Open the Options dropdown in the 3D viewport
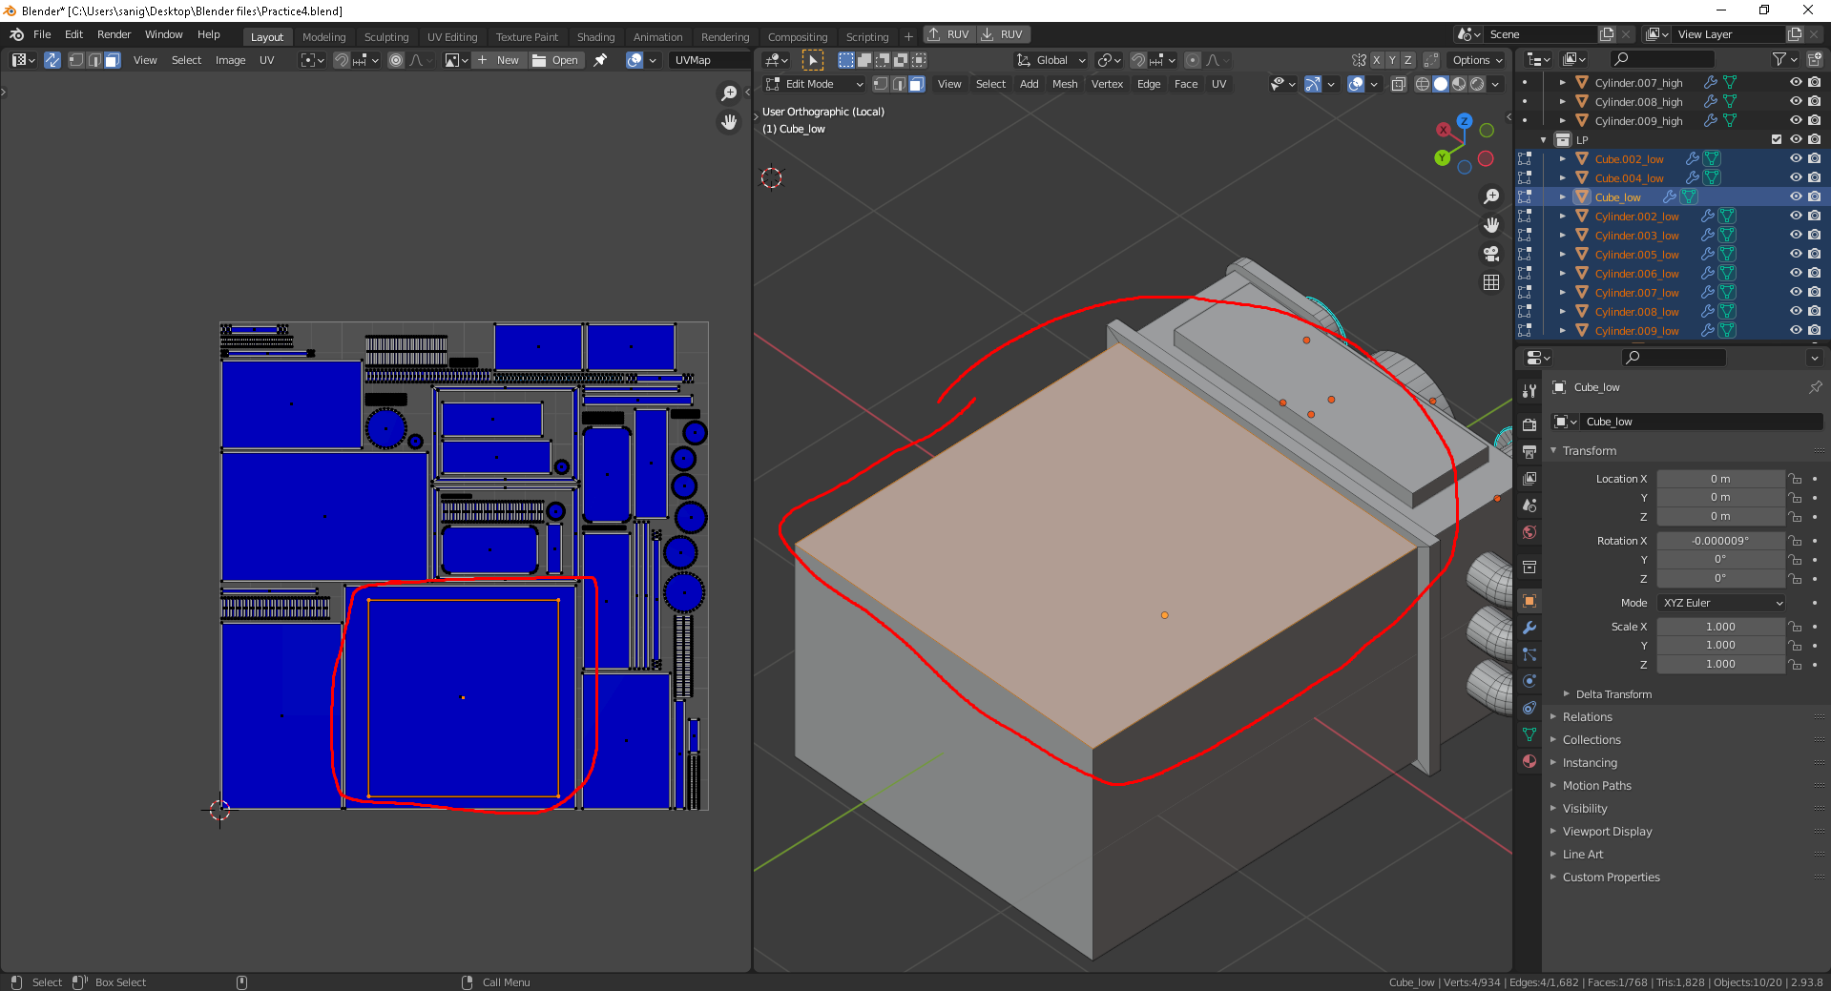 1477,60
